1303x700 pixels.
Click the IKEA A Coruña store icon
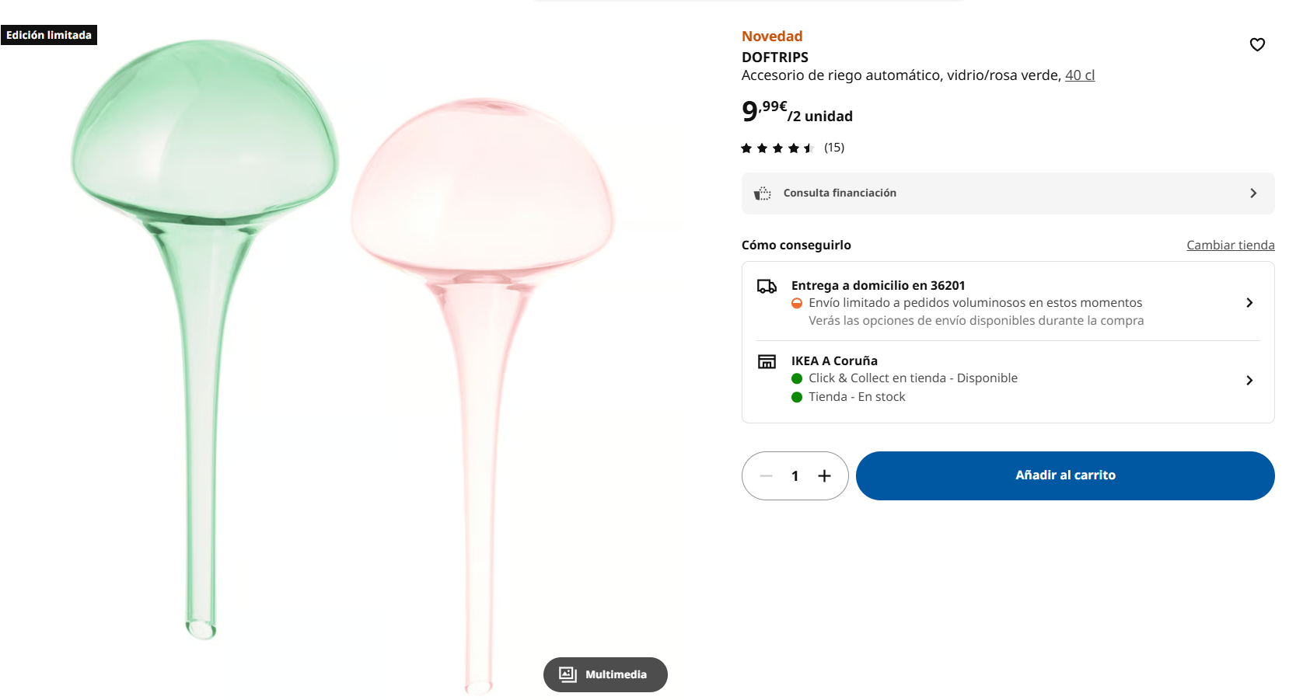767,361
